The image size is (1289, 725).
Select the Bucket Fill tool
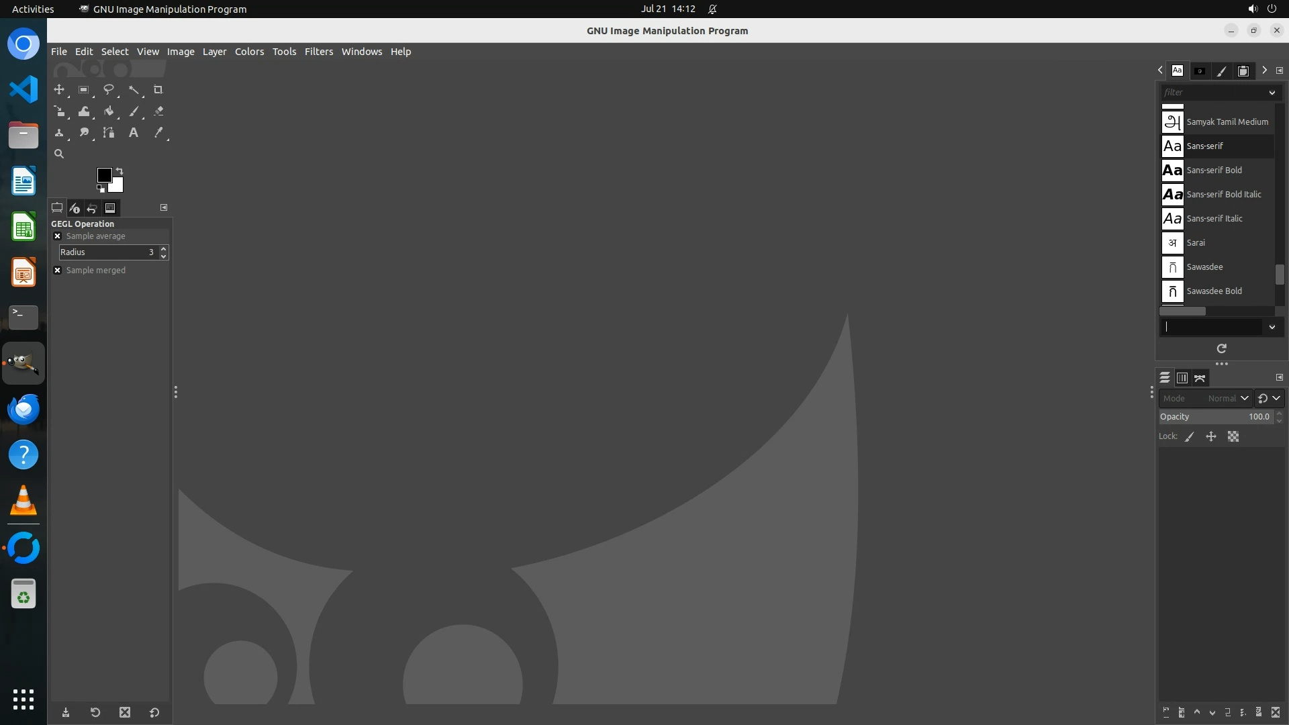(x=108, y=111)
